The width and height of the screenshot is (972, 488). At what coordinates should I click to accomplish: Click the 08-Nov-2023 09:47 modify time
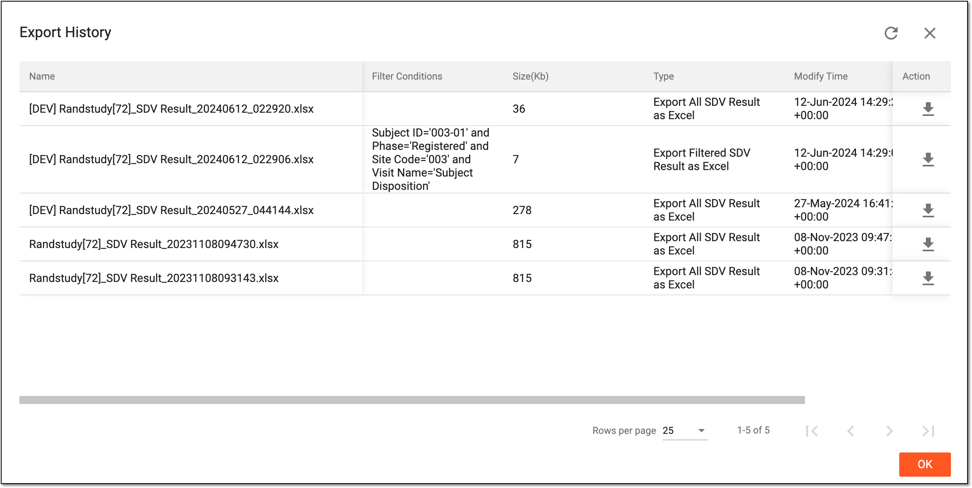click(843, 244)
